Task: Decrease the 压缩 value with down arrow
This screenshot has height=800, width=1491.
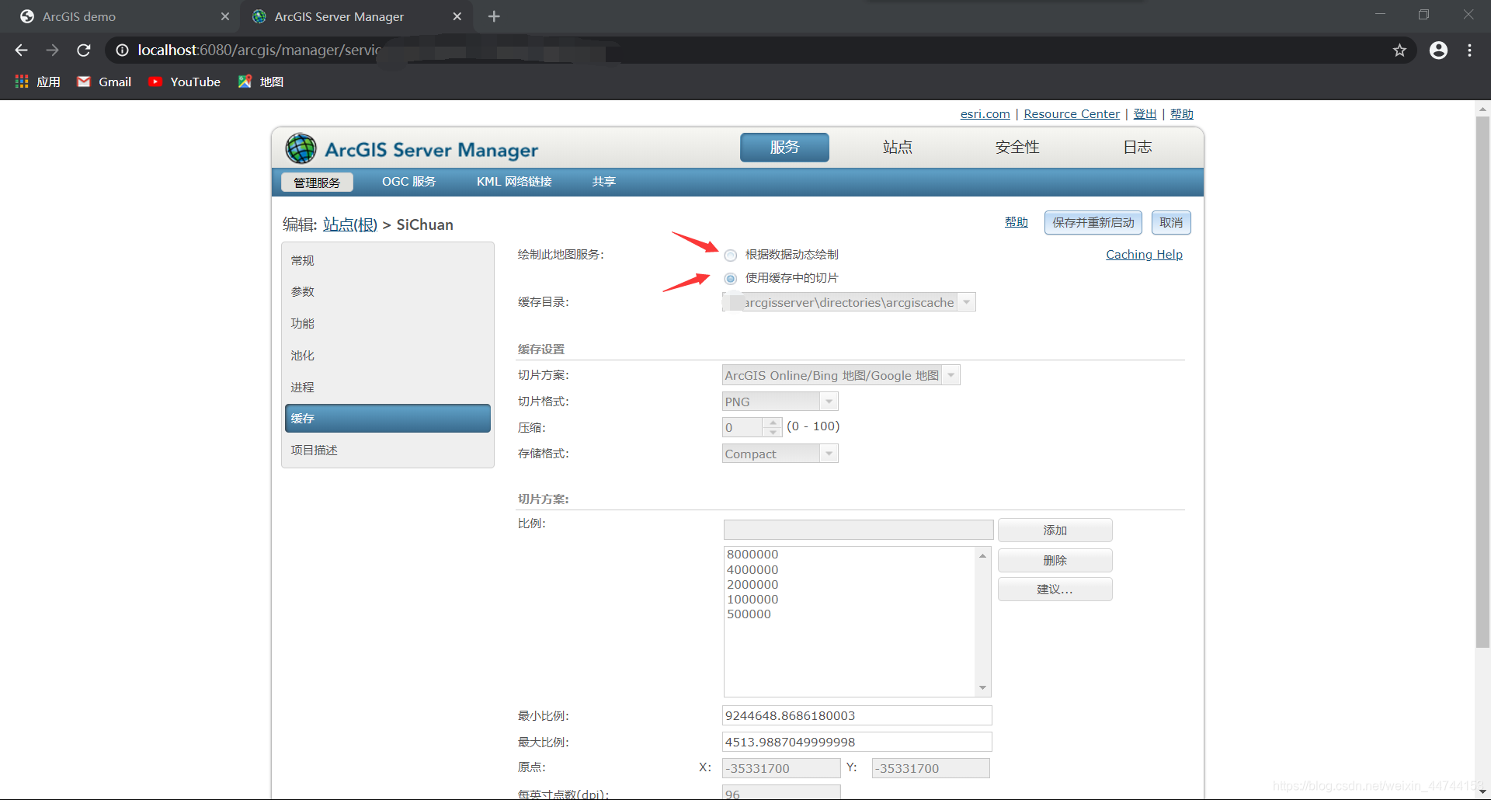Action: click(x=773, y=432)
